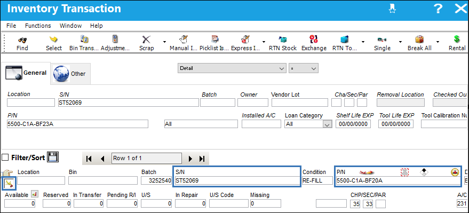Expand the Single button dropdown arrow
469x213 pixels.
pyautogui.click(x=400, y=42)
